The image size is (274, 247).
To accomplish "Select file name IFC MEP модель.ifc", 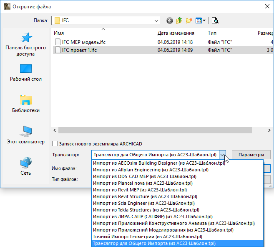I will [x=84, y=42].
